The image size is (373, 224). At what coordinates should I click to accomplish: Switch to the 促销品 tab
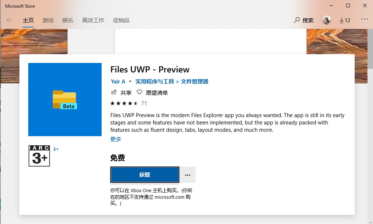click(x=121, y=20)
